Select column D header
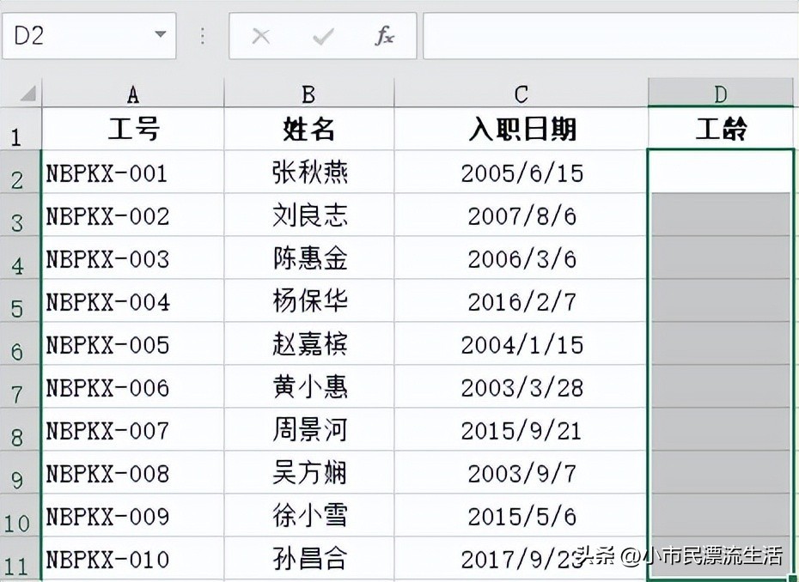 [x=720, y=94]
